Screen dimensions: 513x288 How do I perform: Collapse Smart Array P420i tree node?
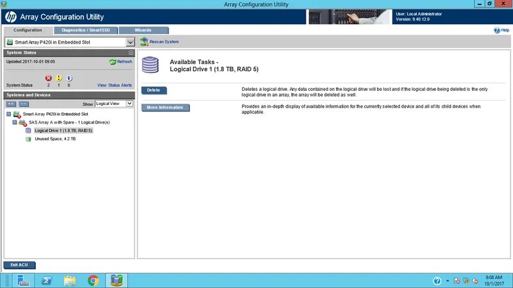click(x=9, y=114)
